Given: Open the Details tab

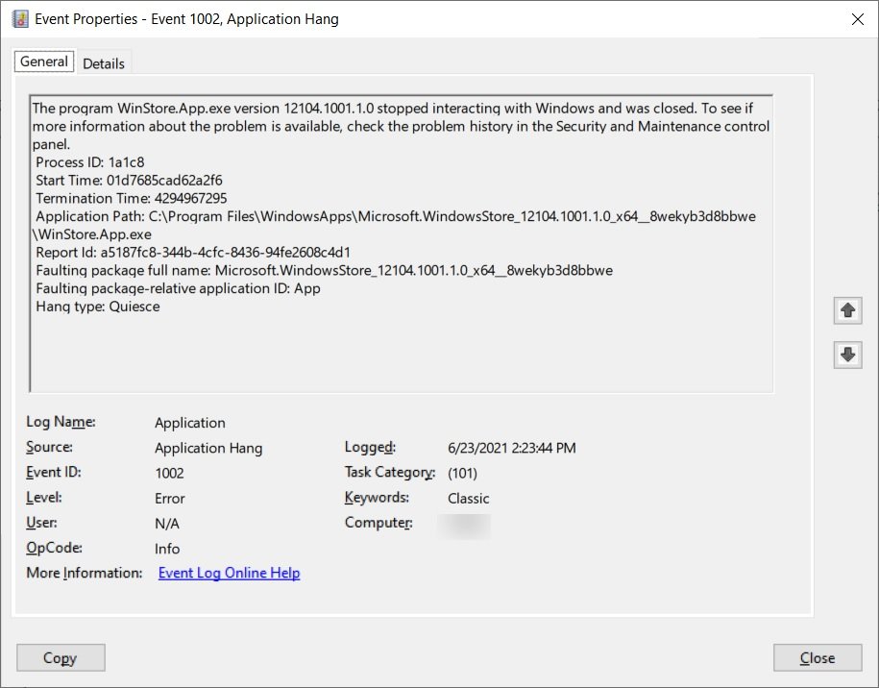Looking at the screenshot, I should (x=104, y=63).
